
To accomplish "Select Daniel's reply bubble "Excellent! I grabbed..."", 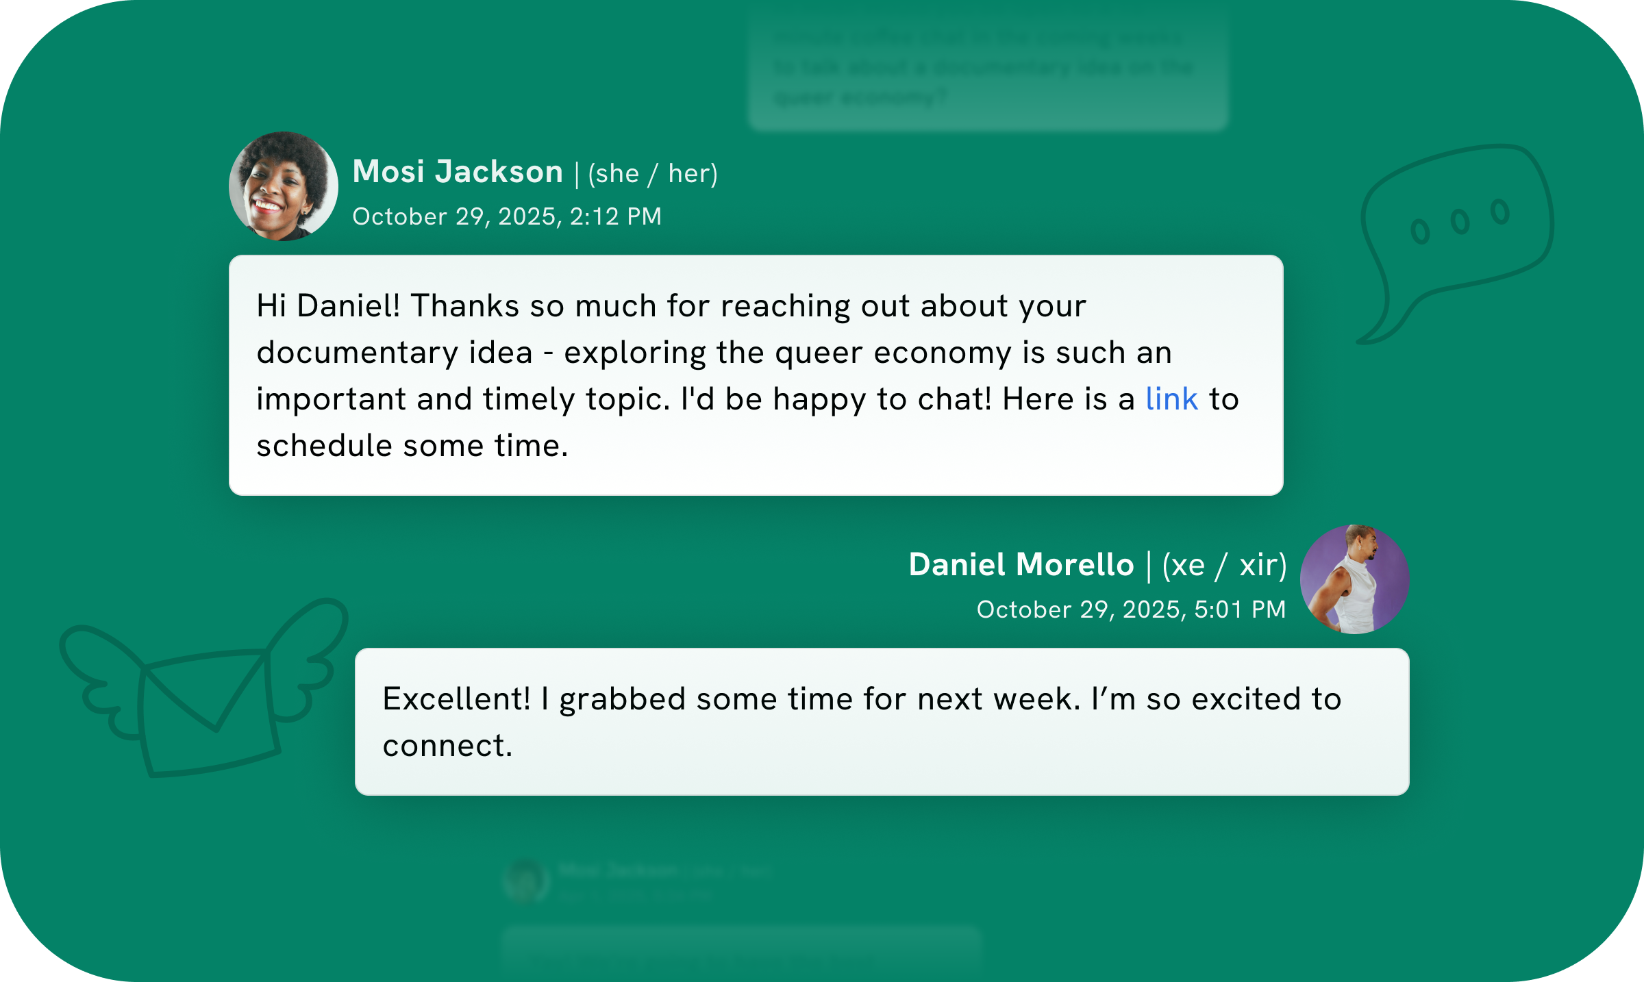I will click(882, 722).
